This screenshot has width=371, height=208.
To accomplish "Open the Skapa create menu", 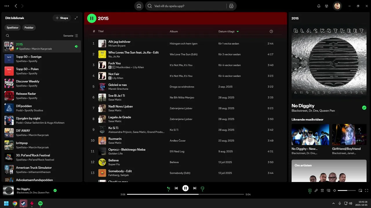I will point(61,18).
